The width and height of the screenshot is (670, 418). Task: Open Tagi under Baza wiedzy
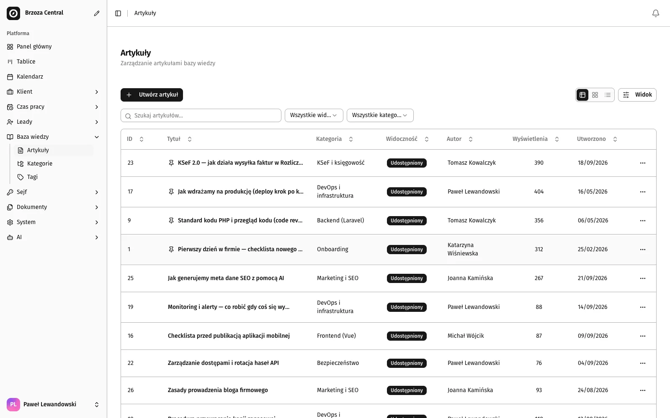pyautogui.click(x=54, y=177)
